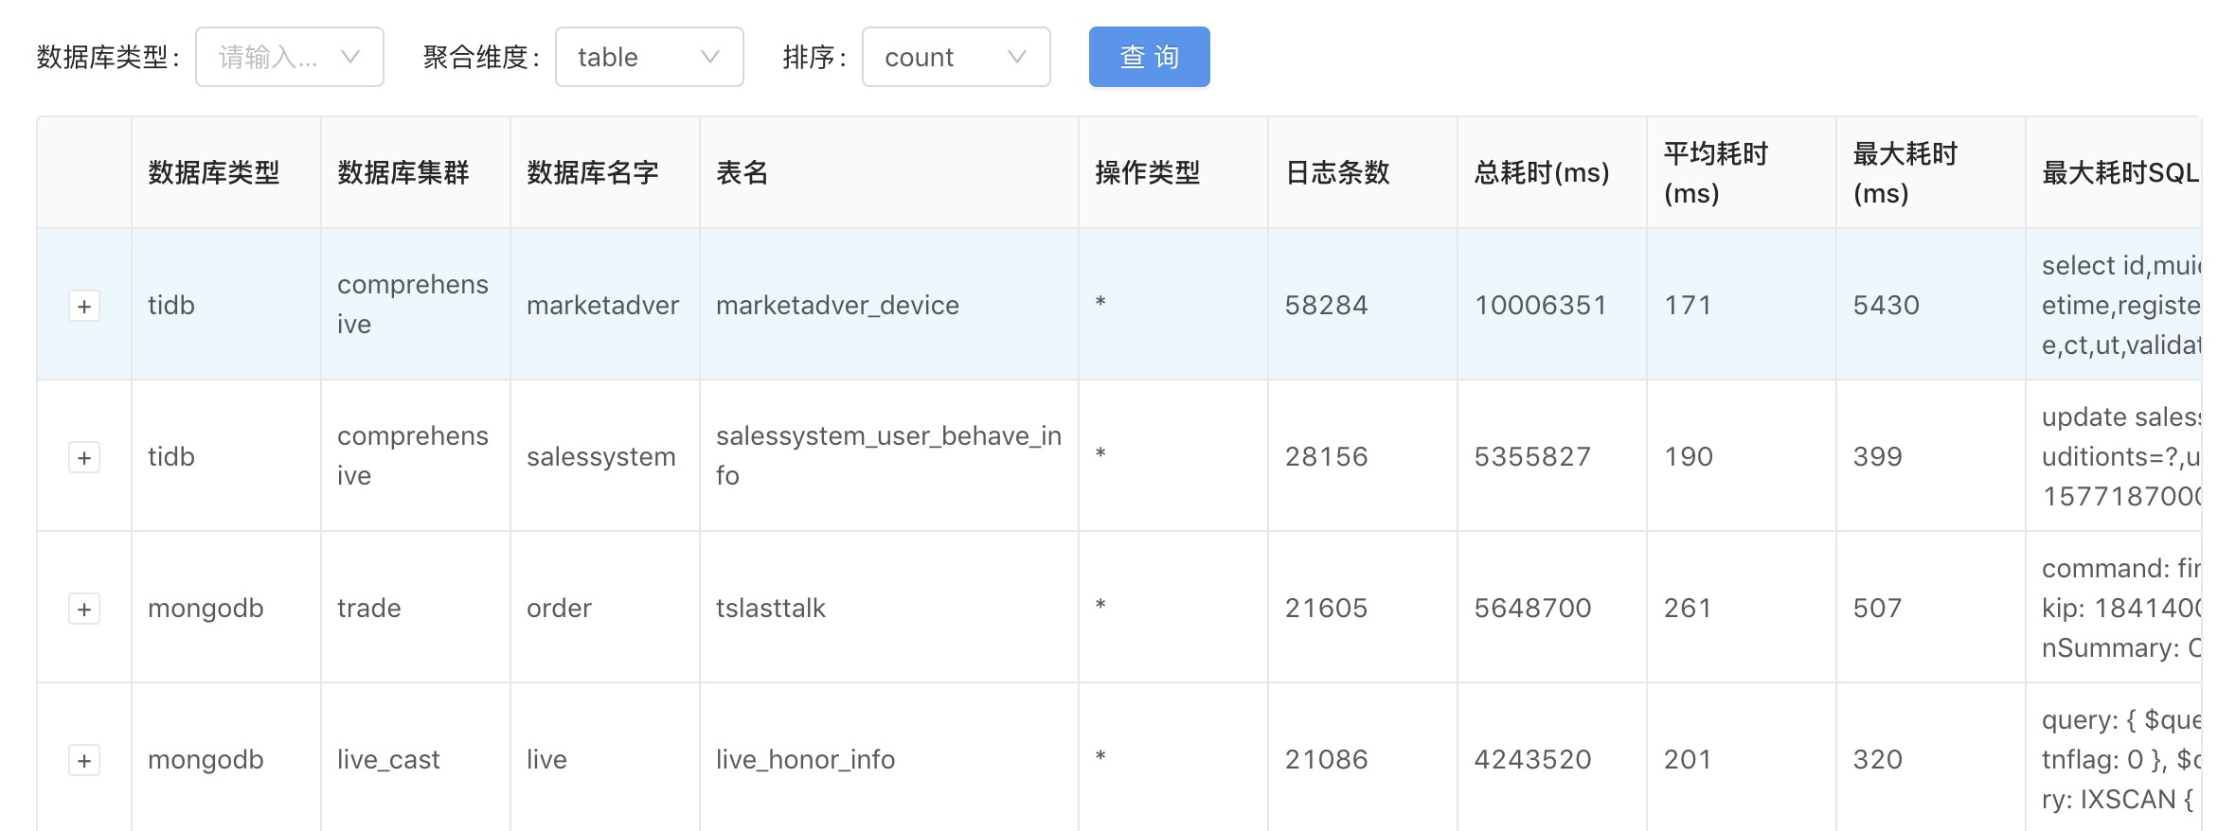Click max time value 399
Viewport: 2218px width, 831px height.
[1877, 456]
